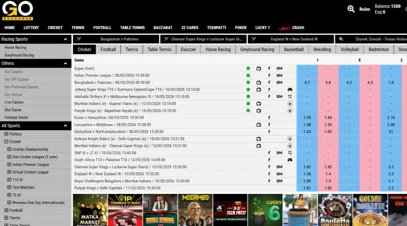Viewport: 407px width, 226px height.
Task: Open 'South Africa T10 v Pakistan T10' match
Action: [120, 160]
